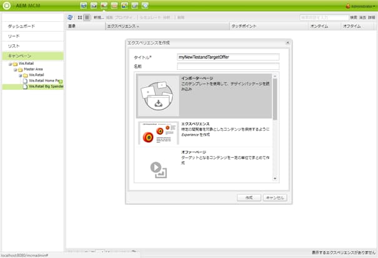Click the 詳細 advanced link
Screen dimensions: 378x258
[x=372, y=17]
